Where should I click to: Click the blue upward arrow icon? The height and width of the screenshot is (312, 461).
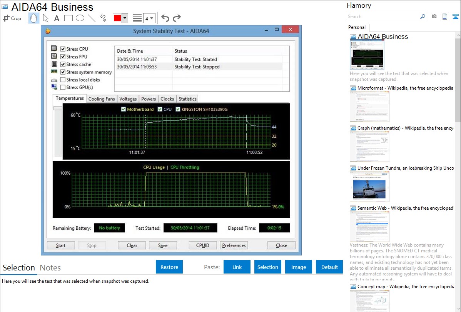[x=455, y=17]
